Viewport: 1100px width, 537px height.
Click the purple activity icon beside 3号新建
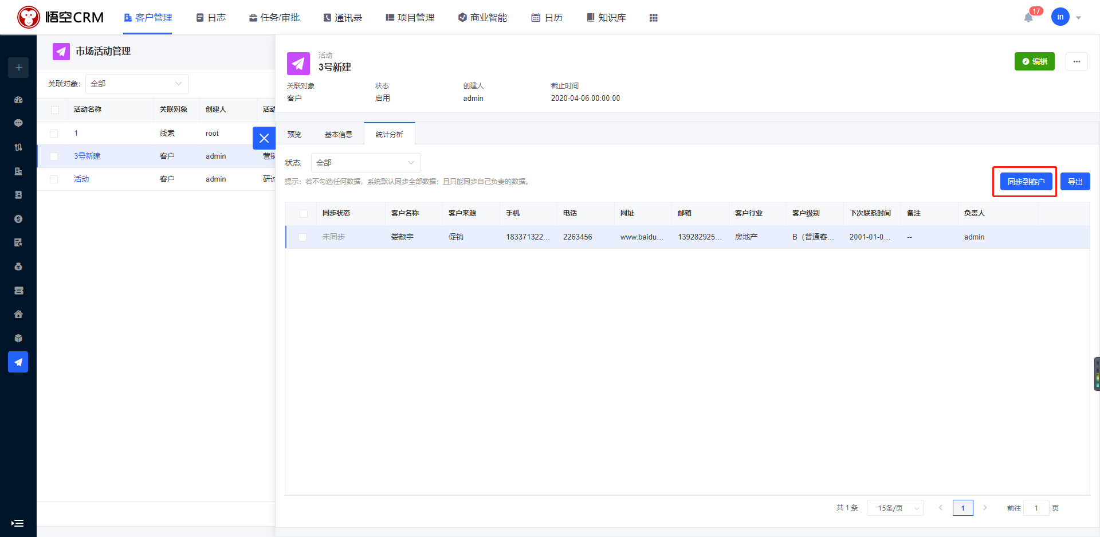tap(298, 64)
